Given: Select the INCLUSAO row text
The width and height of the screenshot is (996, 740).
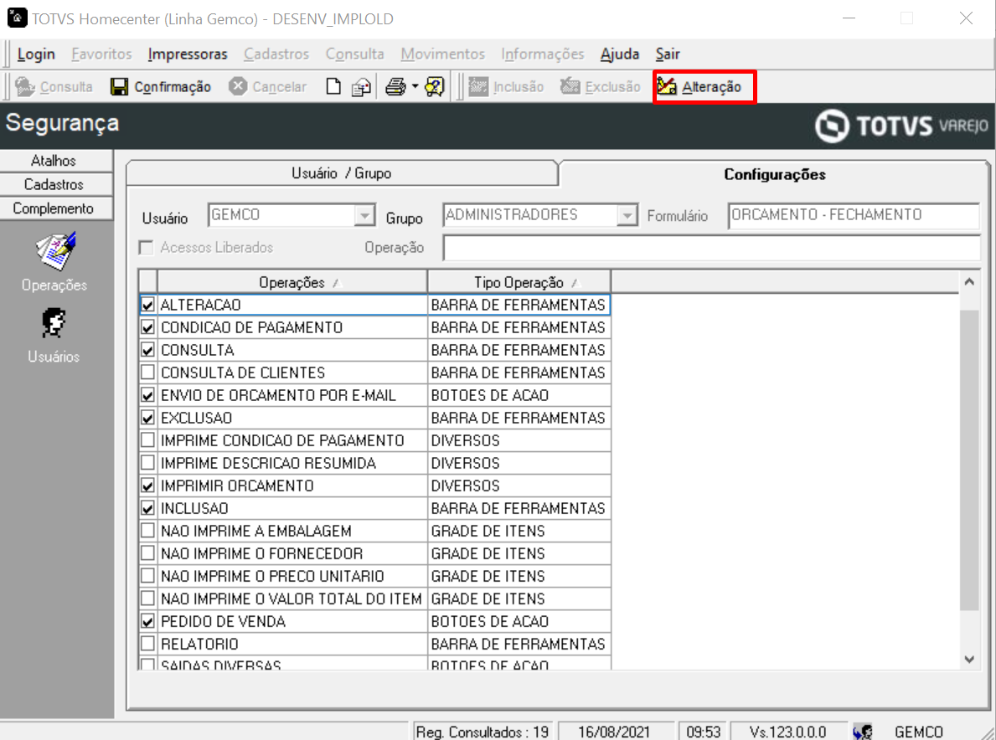Looking at the screenshot, I should pos(194,508).
